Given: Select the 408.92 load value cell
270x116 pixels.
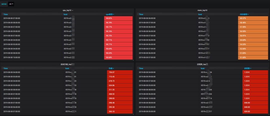Looking at the screenshot, I should tap(120, 94).
